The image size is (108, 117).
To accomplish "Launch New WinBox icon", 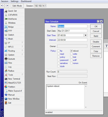I will 6,99.
